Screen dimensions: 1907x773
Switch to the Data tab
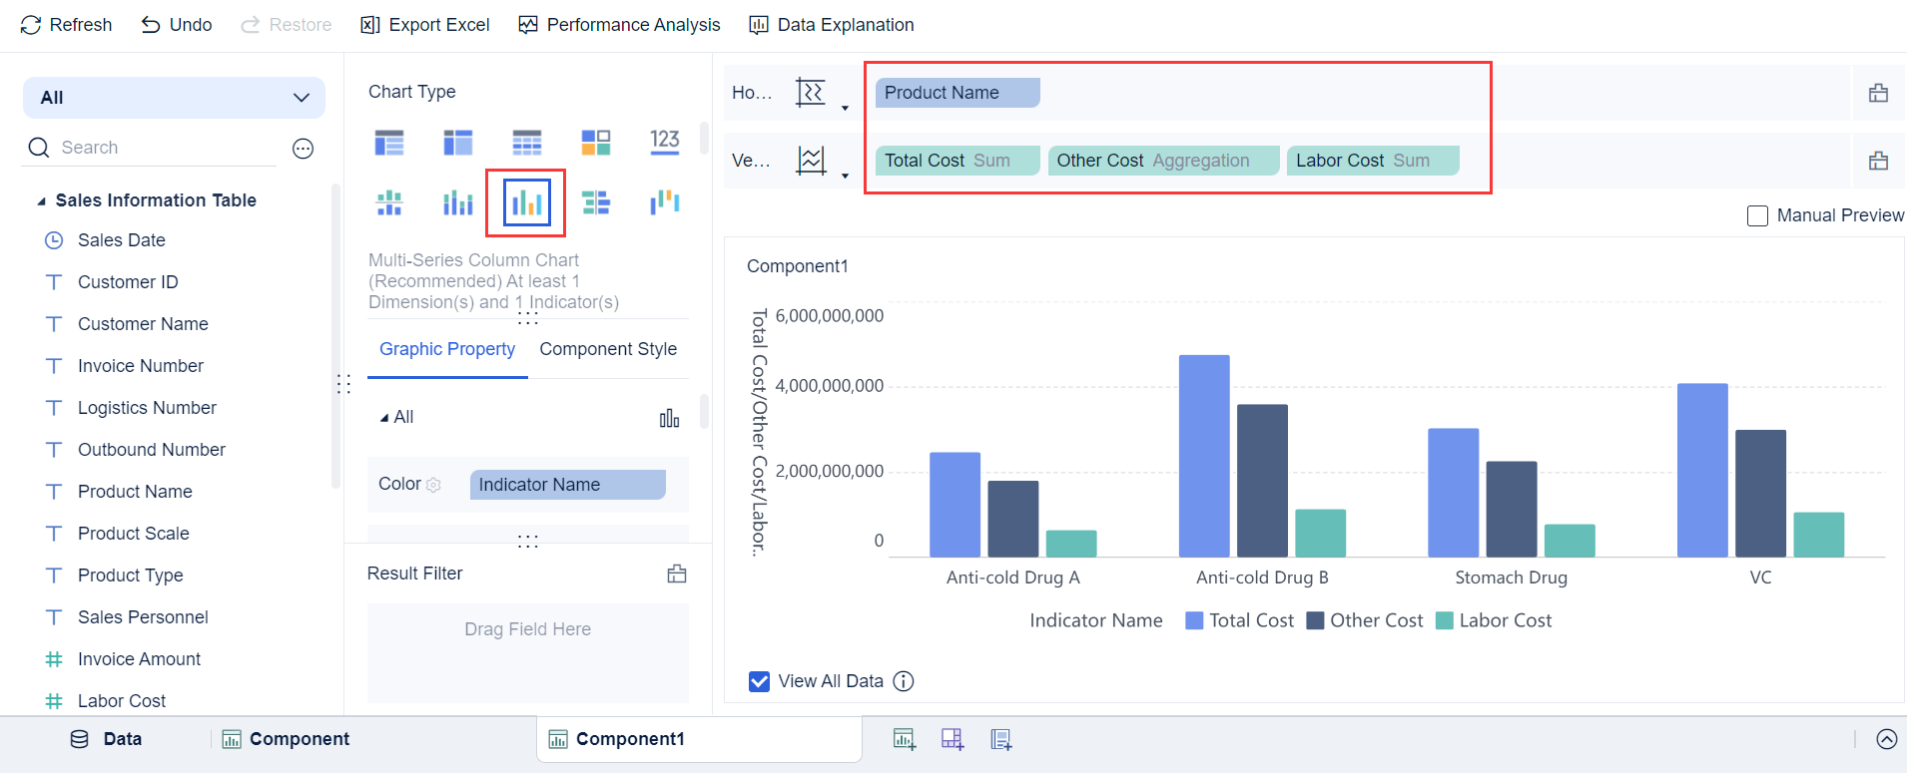[x=107, y=739]
